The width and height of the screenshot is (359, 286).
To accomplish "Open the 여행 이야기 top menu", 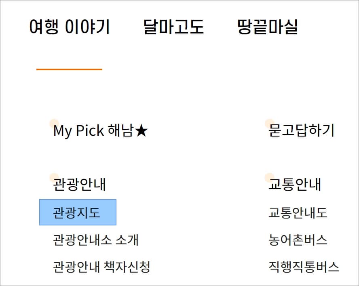I will (x=70, y=27).
